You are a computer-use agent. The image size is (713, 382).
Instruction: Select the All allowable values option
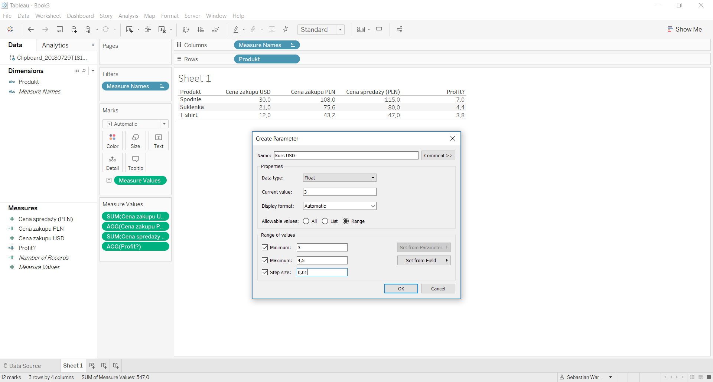(x=306, y=221)
